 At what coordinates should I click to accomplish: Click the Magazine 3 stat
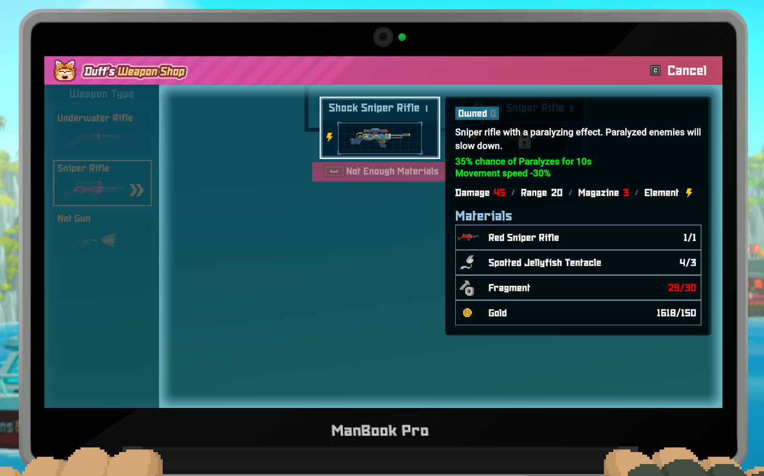[x=603, y=193]
